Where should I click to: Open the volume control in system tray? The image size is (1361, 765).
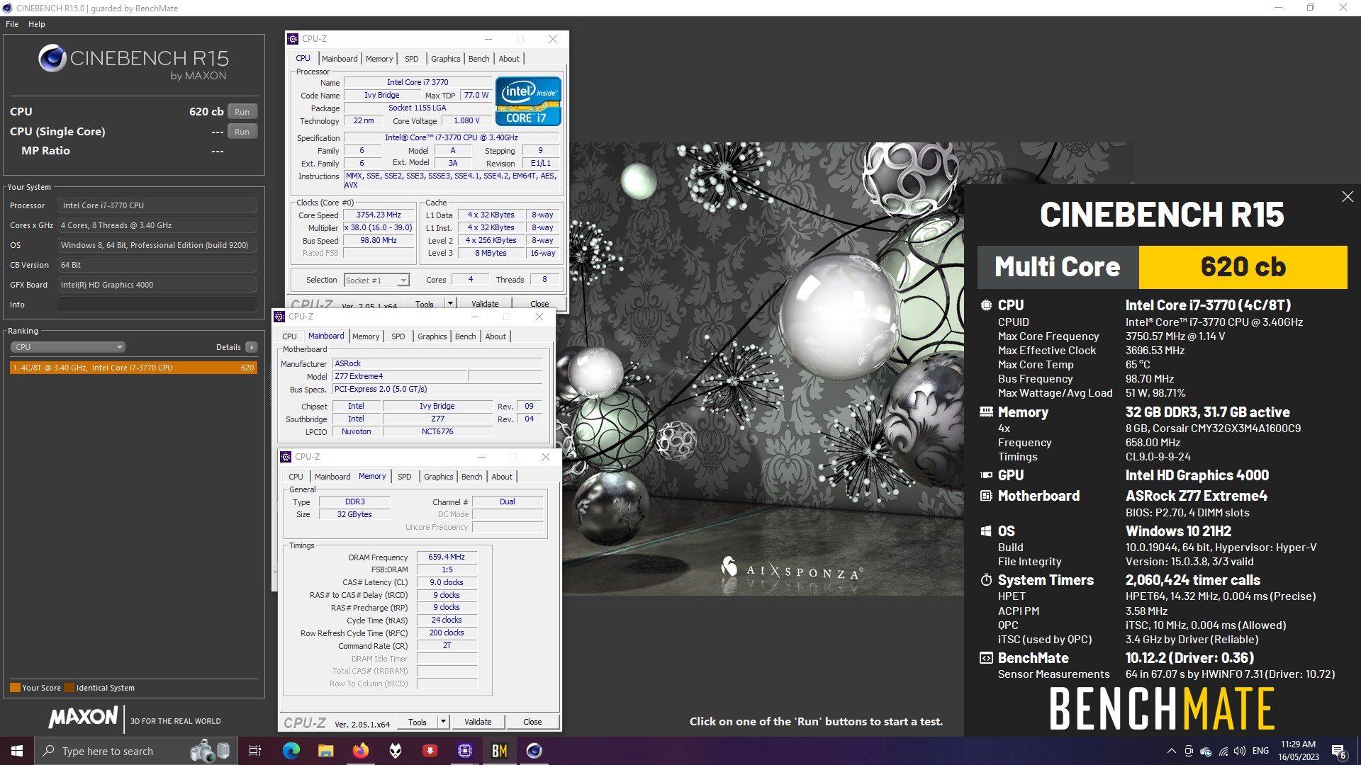point(1240,751)
